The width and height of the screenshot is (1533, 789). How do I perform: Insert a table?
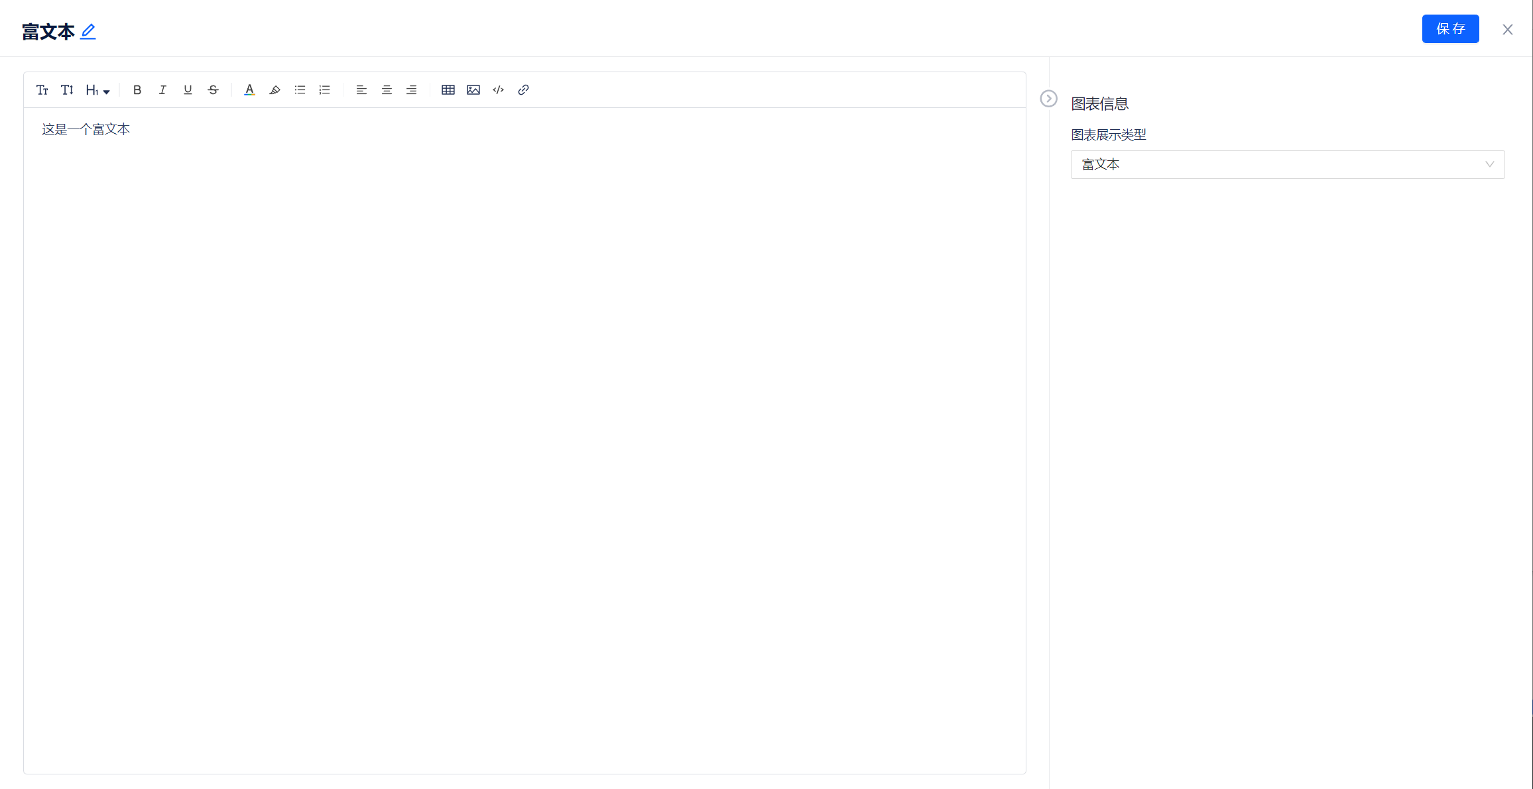point(448,90)
